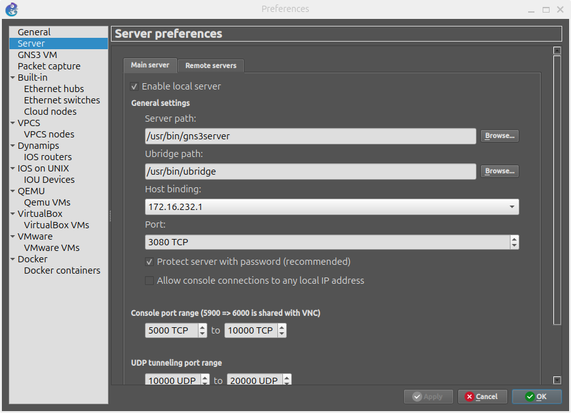Click inside the Server path field
The height and width of the screenshot is (413, 571).
(x=309, y=136)
